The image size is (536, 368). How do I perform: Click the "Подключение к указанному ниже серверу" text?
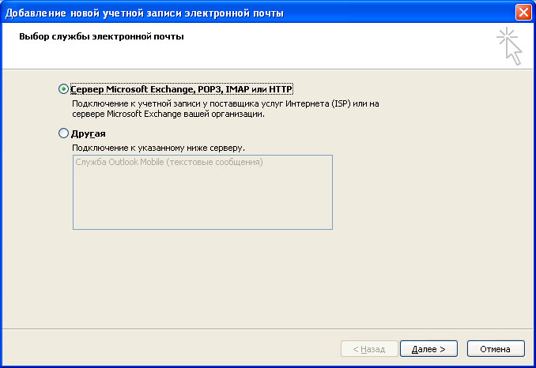click(158, 148)
